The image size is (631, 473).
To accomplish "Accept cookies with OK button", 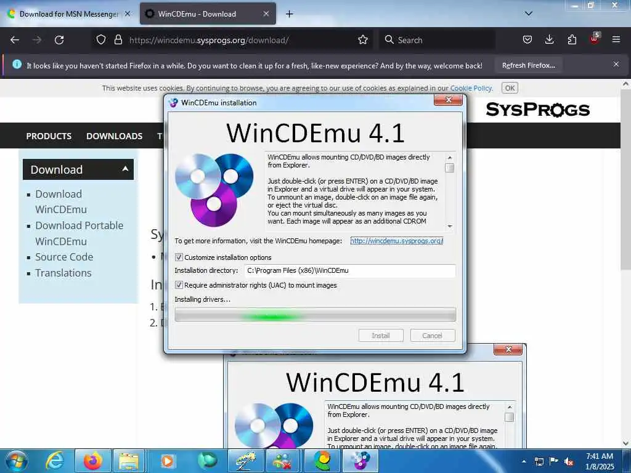I will (510, 88).
